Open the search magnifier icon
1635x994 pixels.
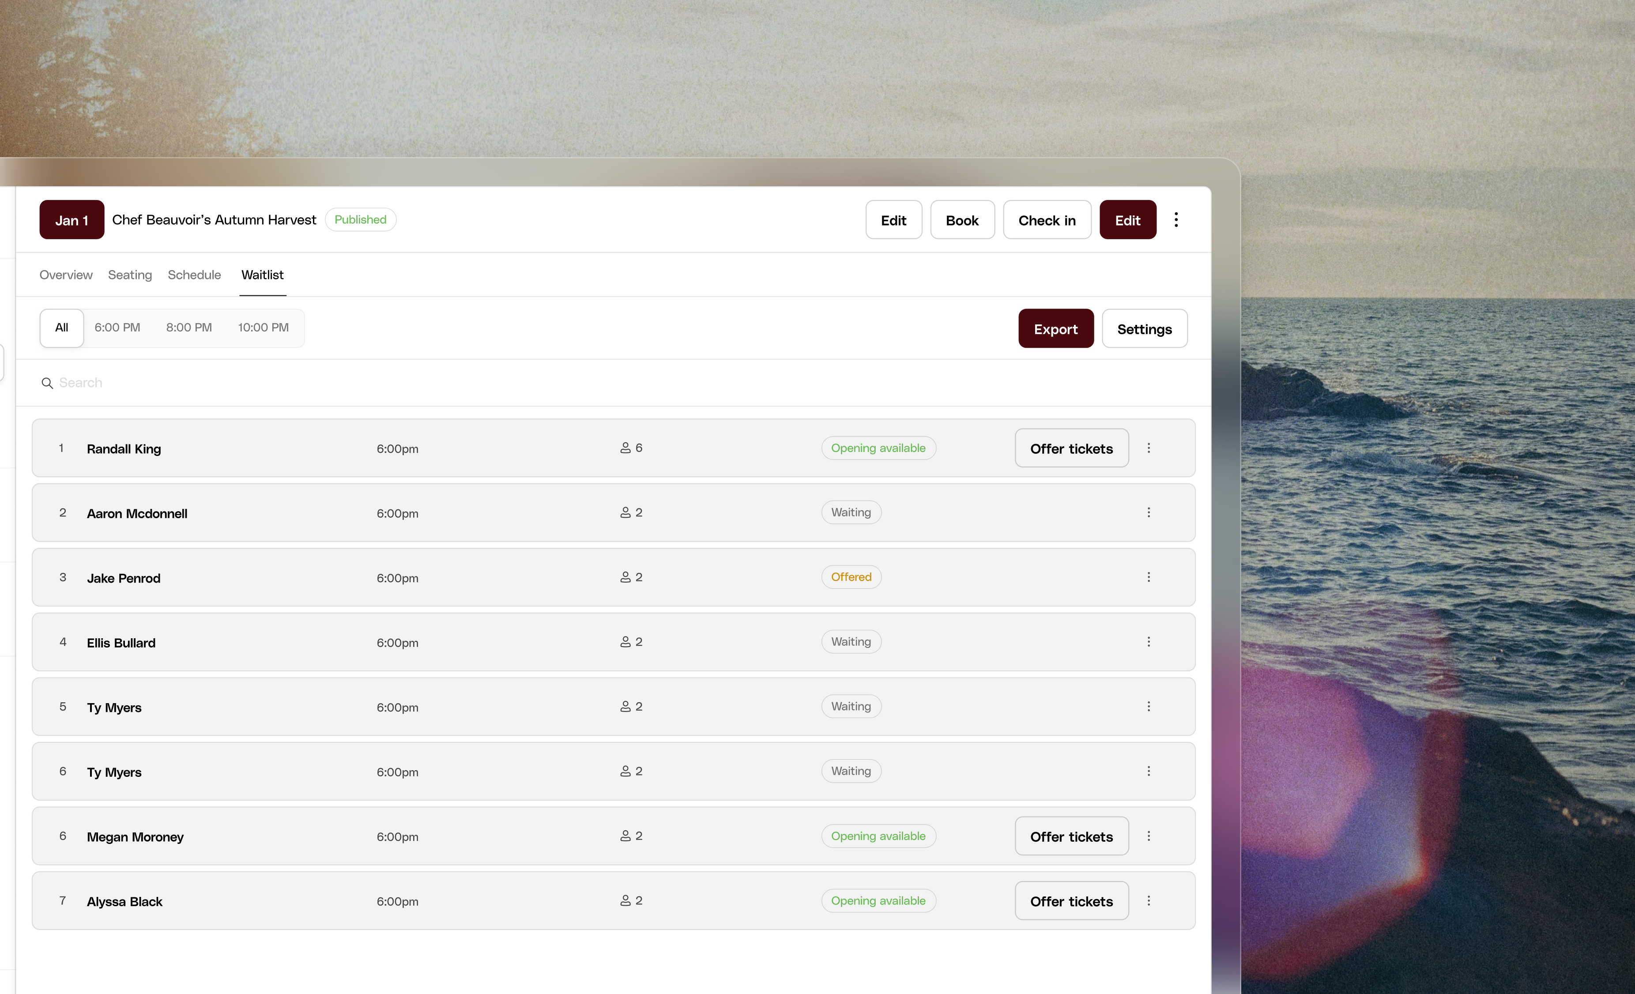tap(47, 383)
